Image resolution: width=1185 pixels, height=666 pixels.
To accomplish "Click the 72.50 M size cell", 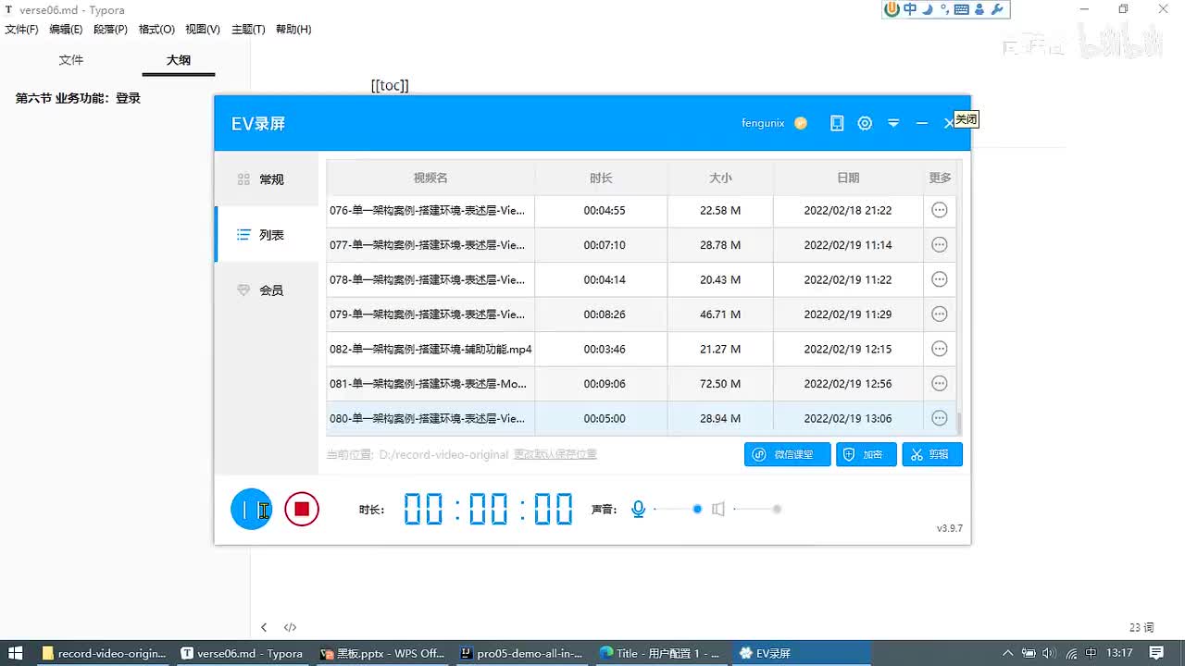I will point(720,384).
